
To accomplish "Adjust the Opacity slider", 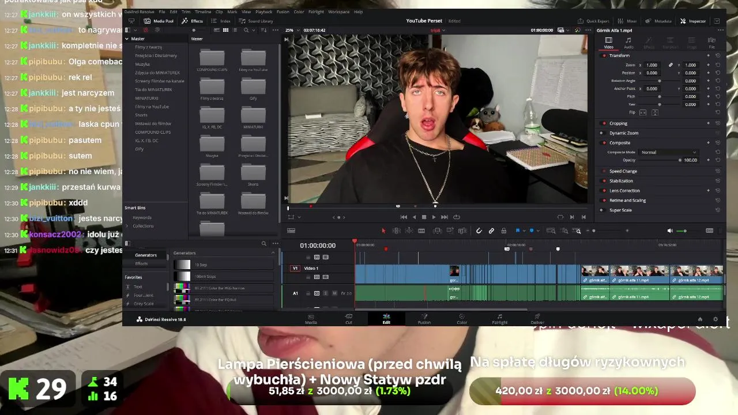I will (x=660, y=160).
